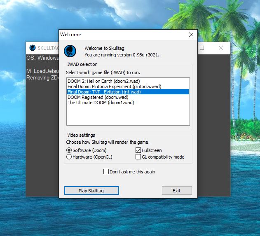Choose Hardware (OpenGL) renderer
Image resolution: width=260 pixels, height=236 pixels.
[89, 157]
